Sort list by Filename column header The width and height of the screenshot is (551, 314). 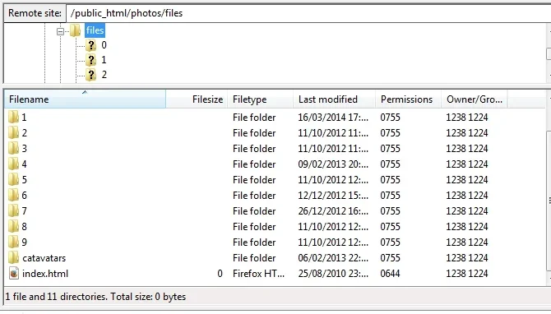pyautogui.click(x=85, y=99)
